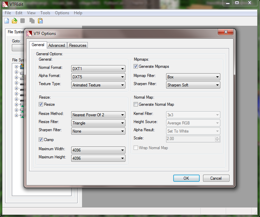The image size is (260, 217).
Task: Open the Mipmaps Sharpen Filter dropdown
Action: 193,85
